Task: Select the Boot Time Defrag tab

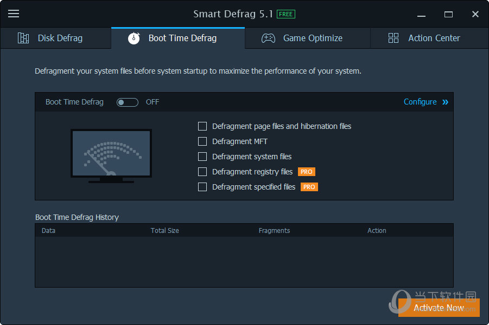Action: (x=178, y=38)
